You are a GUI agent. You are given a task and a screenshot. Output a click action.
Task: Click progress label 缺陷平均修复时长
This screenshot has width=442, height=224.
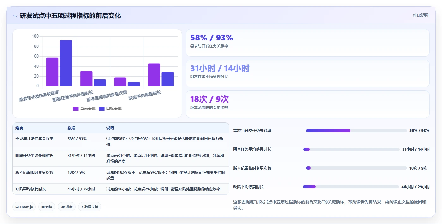coord(248,187)
